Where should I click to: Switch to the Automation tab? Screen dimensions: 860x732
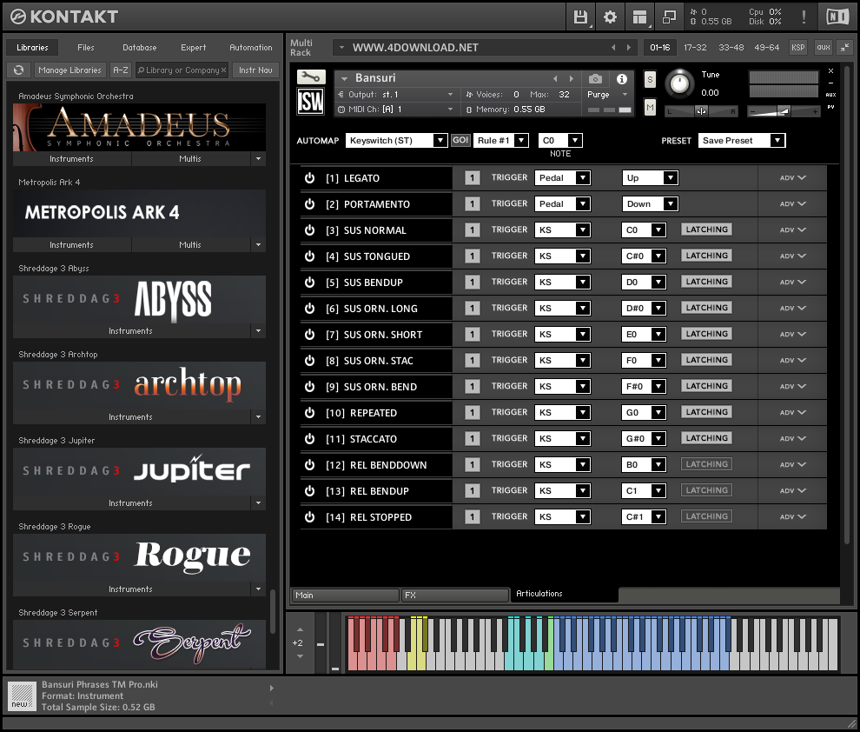click(x=251, y=48)
